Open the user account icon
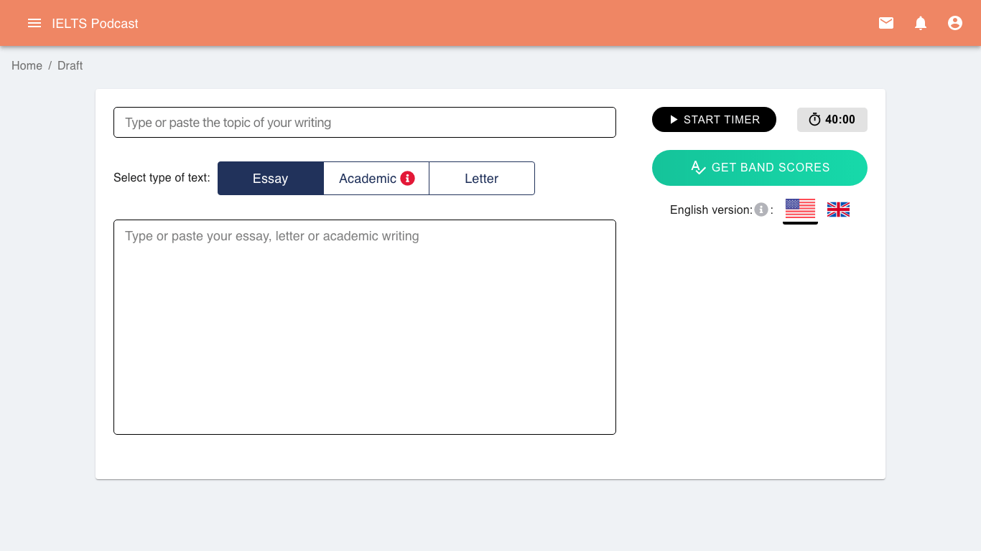This screenshot has width=981, height=551. [954, 22]
